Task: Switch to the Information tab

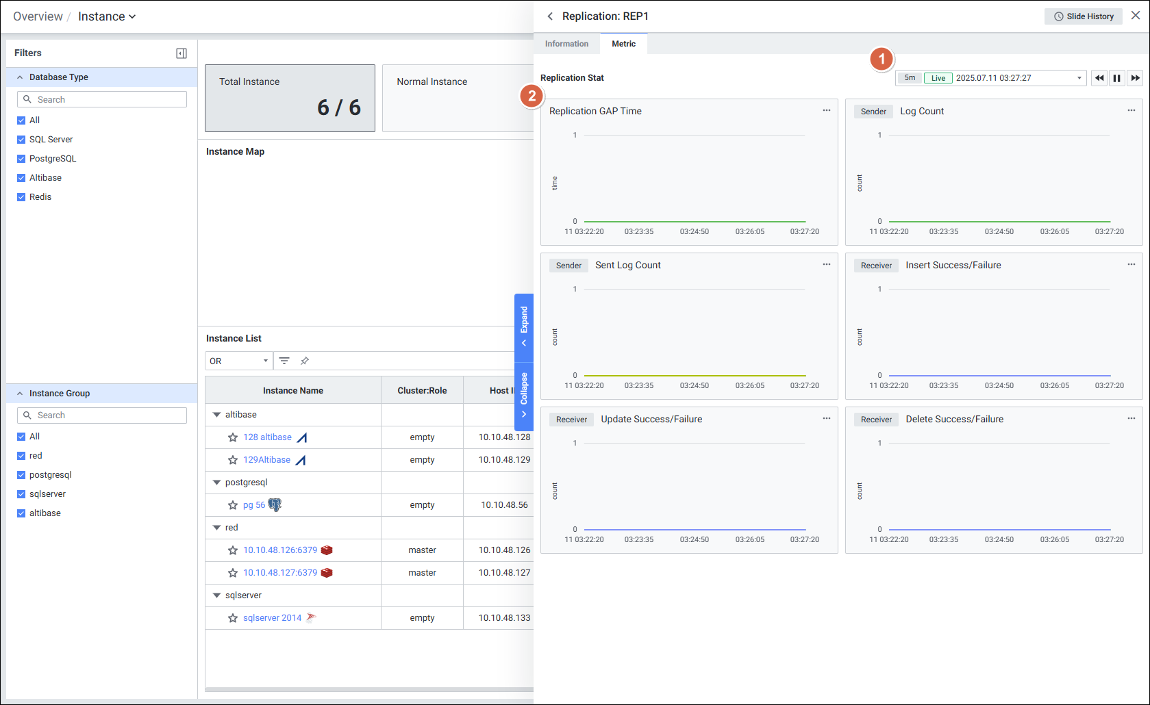Action: [x=566, y=44]
